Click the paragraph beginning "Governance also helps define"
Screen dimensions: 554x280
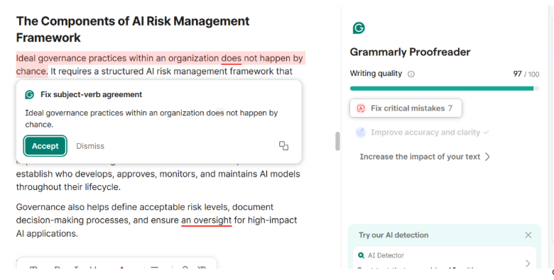pos(156,220)
